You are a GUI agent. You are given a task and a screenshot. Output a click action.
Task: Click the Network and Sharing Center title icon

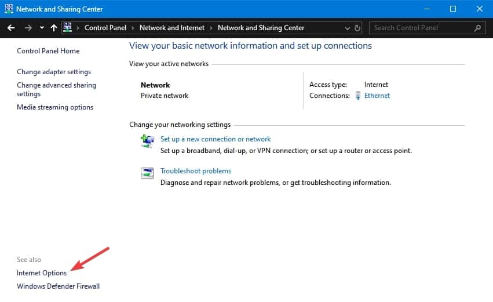tap(9, 9)
